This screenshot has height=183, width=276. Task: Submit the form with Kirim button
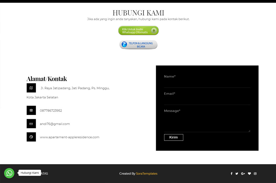tap(174, 137)
